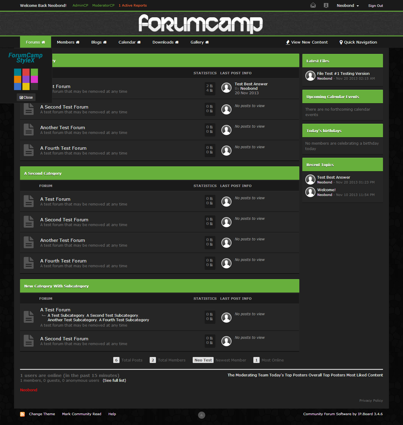Image resolution: width=403 pixels, height=425 pixels.
Task: Switch to the Forums tab
Action: click(x=36, y=42)
